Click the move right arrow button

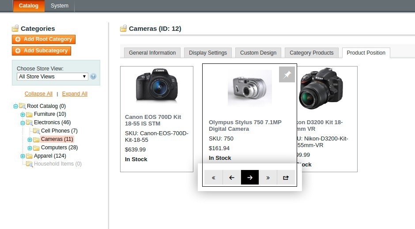pos(250,177)
